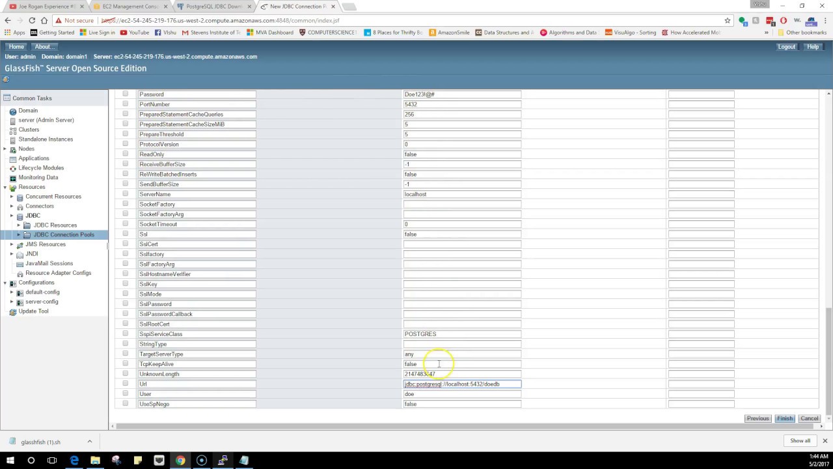Select the ReadOnly property checkbox
833x469 pixels.
pos(126,154)
